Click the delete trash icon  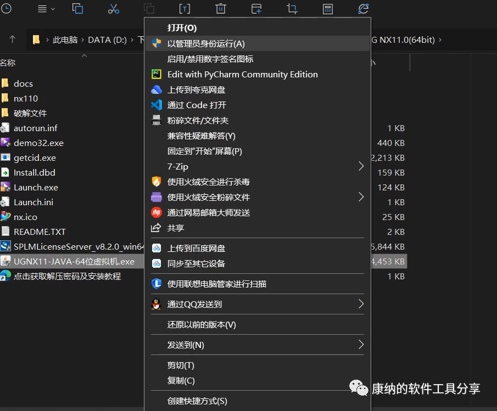tap(221, 9)
